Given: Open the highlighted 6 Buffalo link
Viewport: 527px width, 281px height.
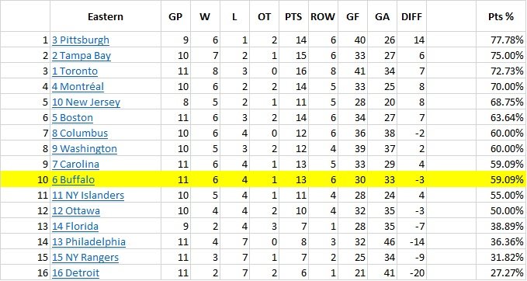Looking at the screenshot, I should point(73,180).
